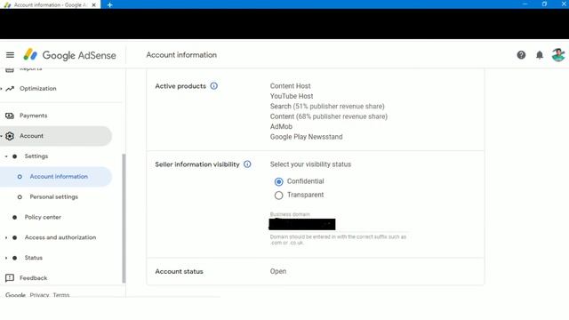Click 'Content (68% publisher revenue share)' text
Image resolution: width=569 pixels, height=320 pixels.
[328, 116]
